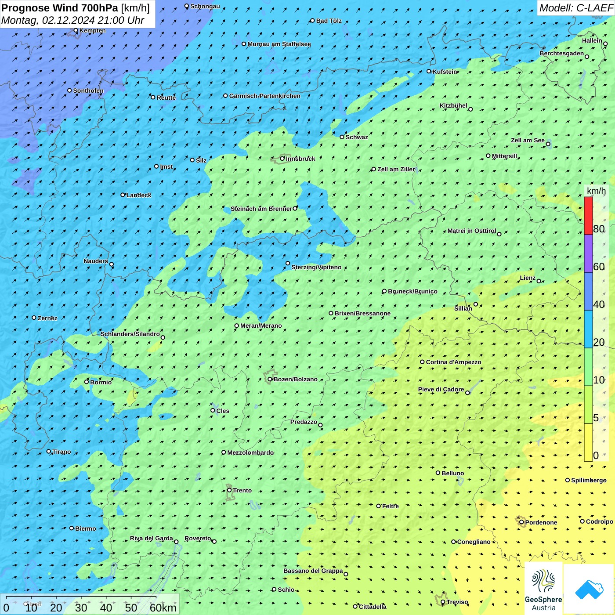The image size is (615, 615).
Task: Click the Garmisch-Partenkirchen label
Action: 264,96
